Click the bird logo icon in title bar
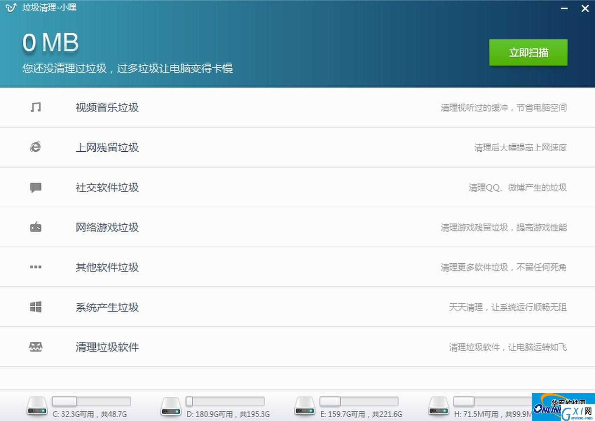Image resolution: width=595 pixels, height=421 pixels. 11,8
